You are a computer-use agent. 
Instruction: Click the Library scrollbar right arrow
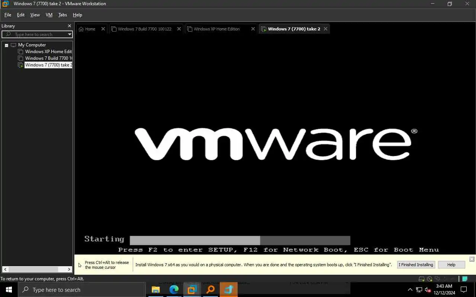coord(69,270)
